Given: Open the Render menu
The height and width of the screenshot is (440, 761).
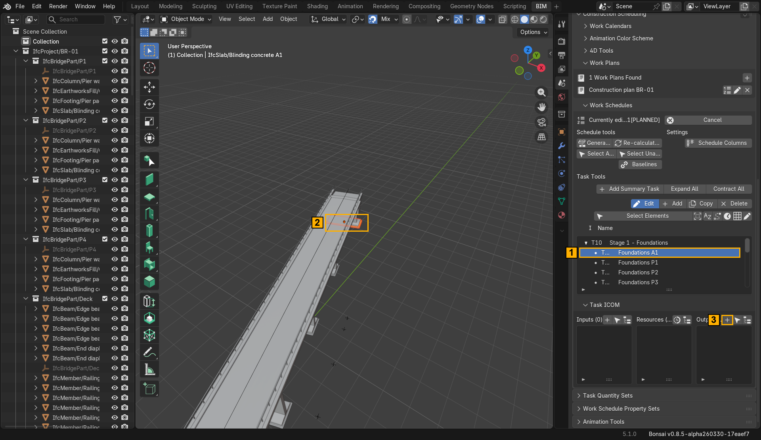Looking at the screenshot, I should coord(58,6).
